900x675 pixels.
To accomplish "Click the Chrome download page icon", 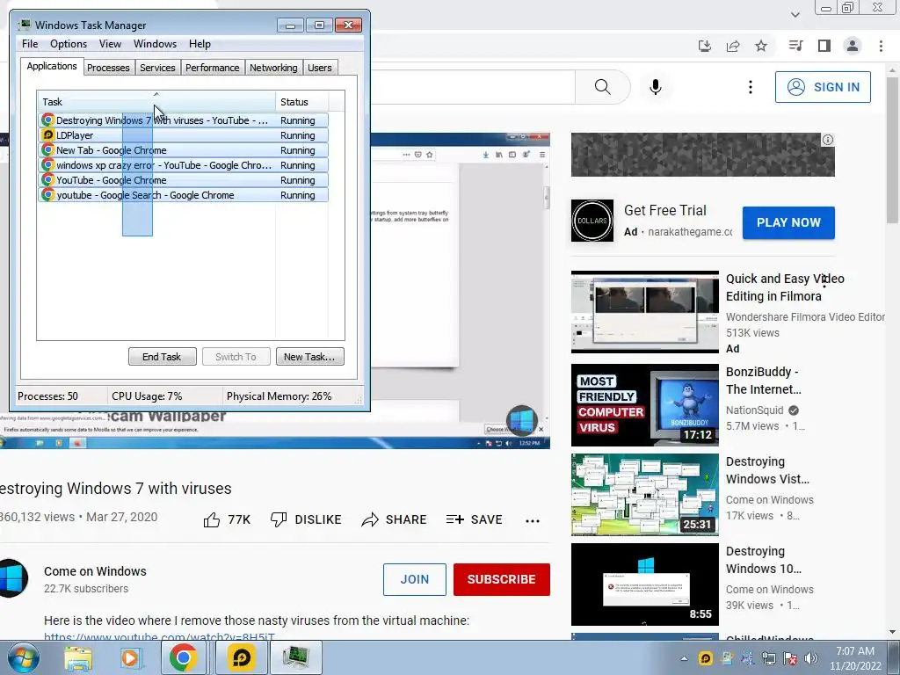I will [x=705, y=46].
